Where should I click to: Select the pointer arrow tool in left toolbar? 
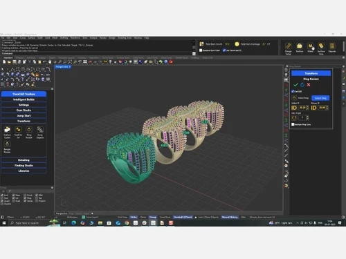[x=3, y=69]
